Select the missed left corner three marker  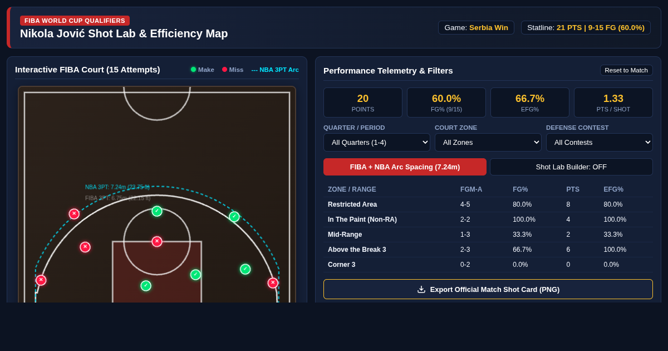point(41,280)
